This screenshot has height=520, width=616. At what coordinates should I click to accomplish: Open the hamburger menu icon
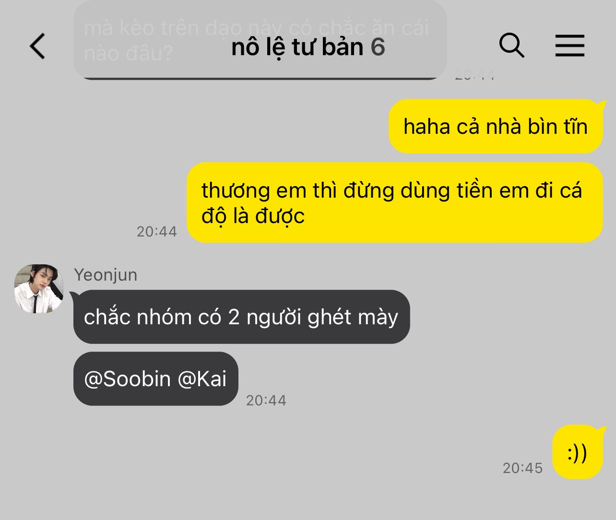tap(570, 46)
